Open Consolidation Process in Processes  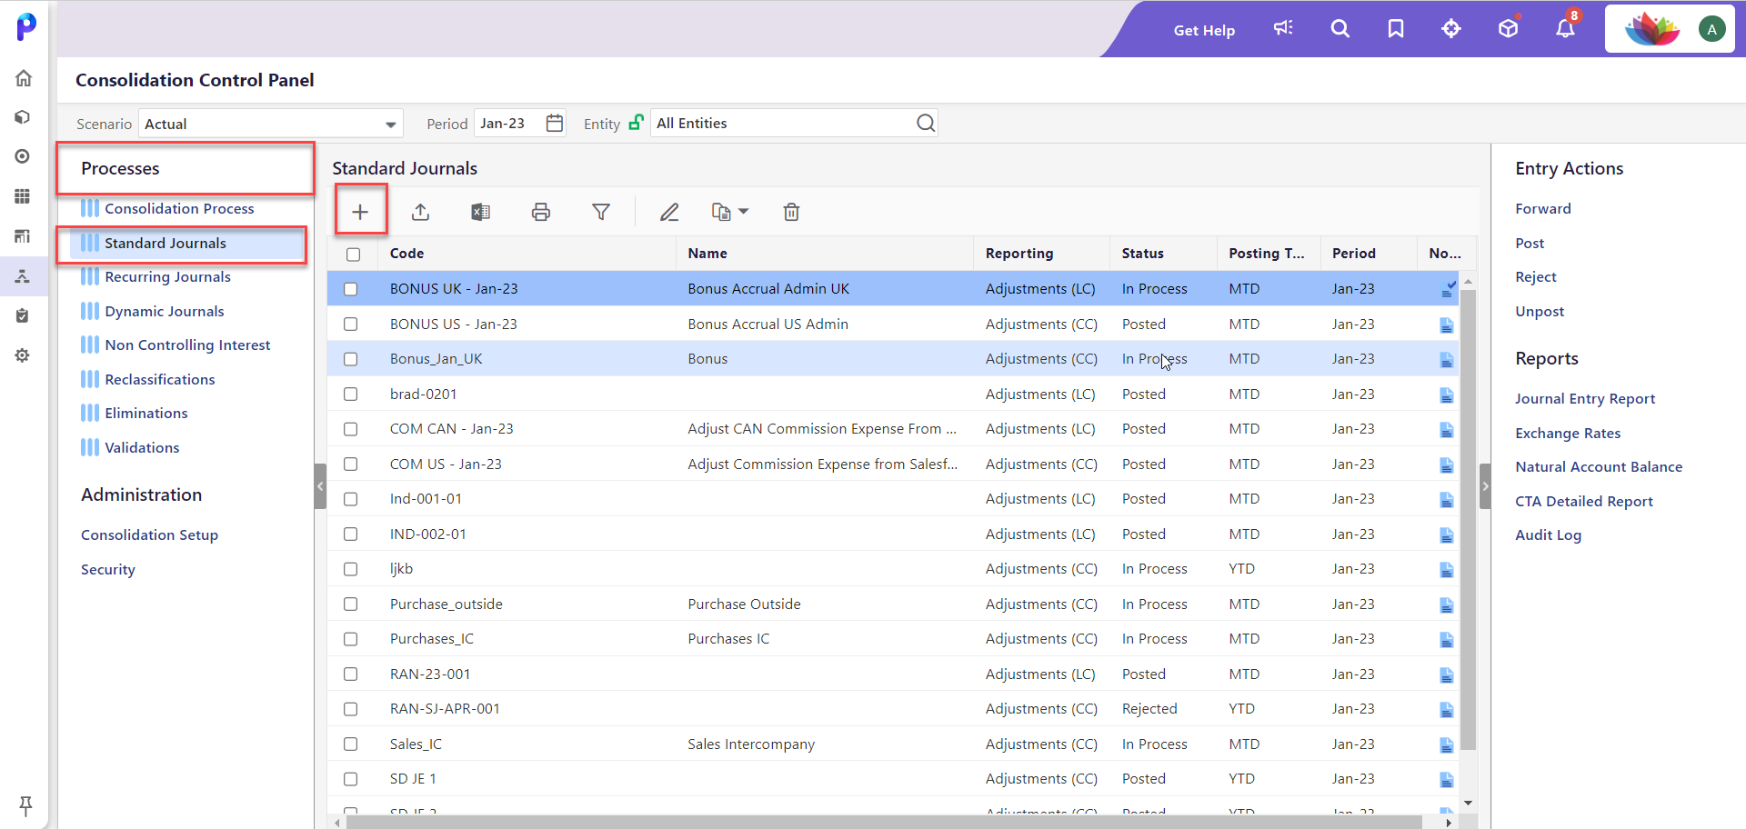pyautogui.click(x=179, y=208)
